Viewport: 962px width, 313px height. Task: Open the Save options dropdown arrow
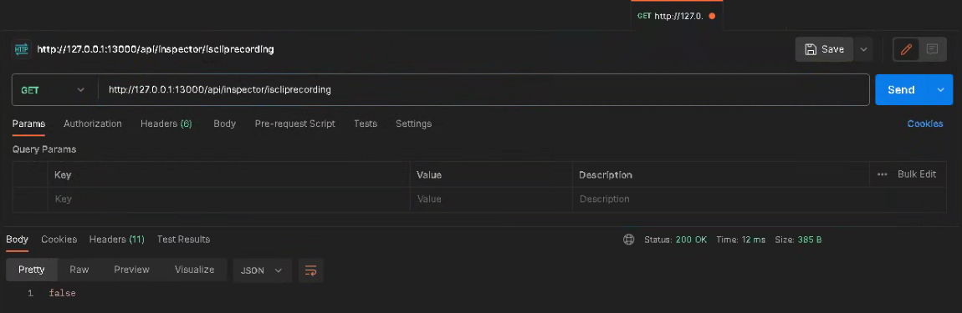(863, 49)
